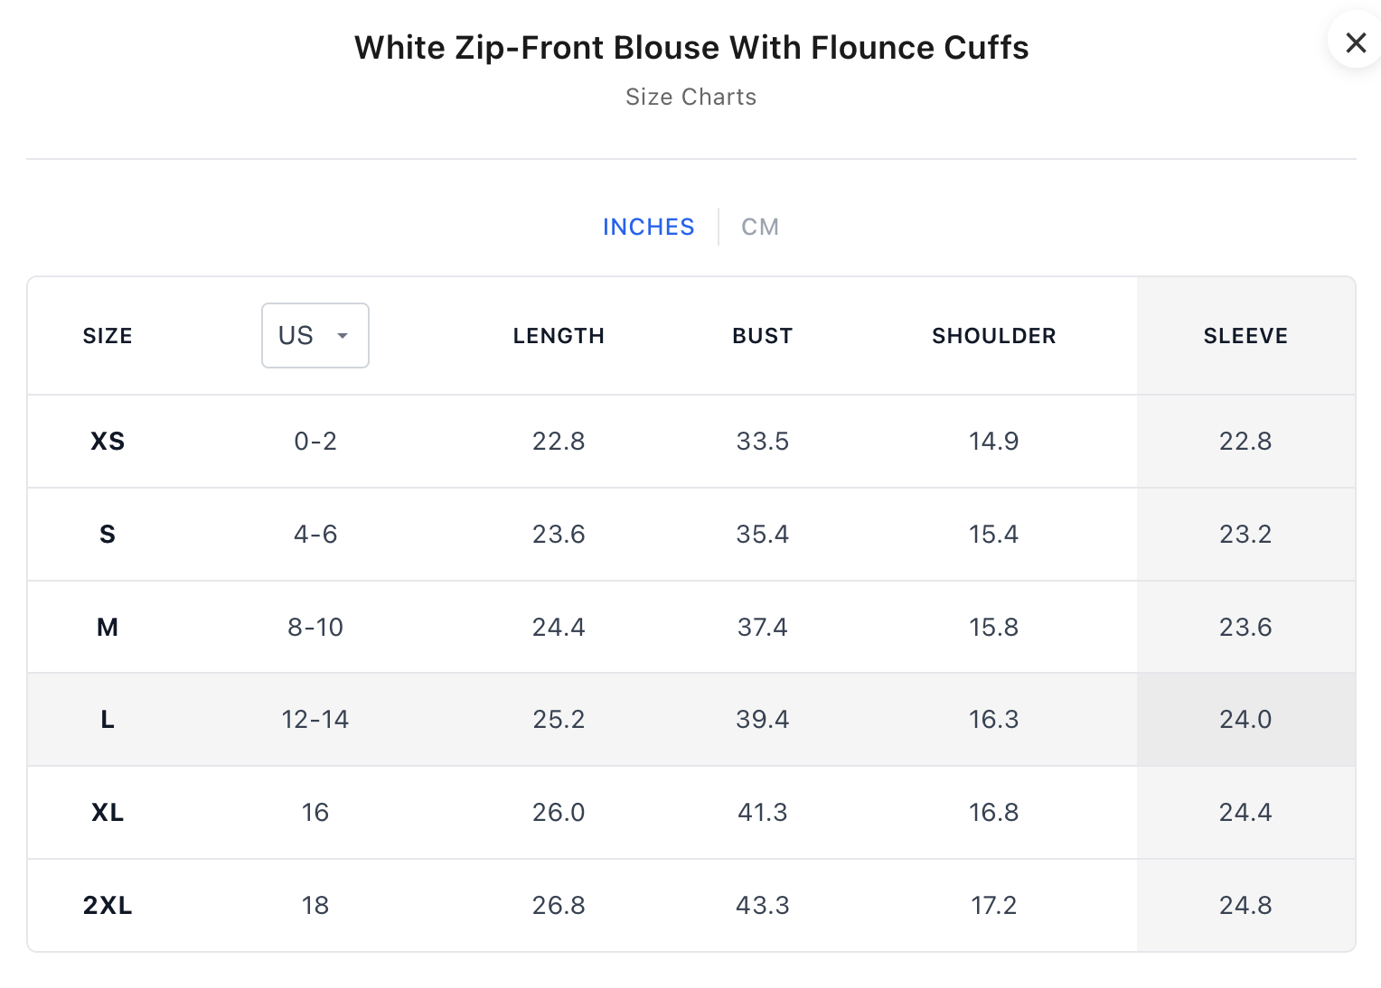Viewport: 1381px width, 988px height.
Task: Select the L size row label
Action: point(108,720)
